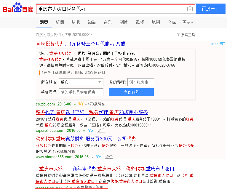Open camera image search in search box
The width and height of the screenshot is (227, 189).
coord(190,9)
